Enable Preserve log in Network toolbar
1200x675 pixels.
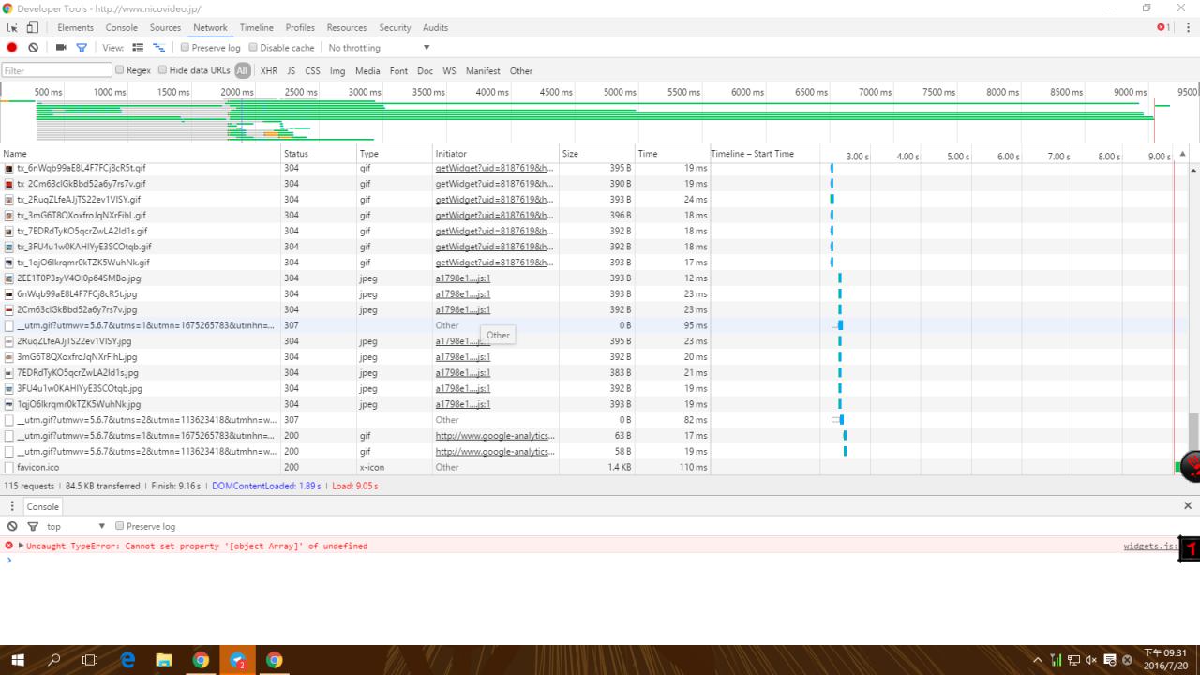[185, 48]
